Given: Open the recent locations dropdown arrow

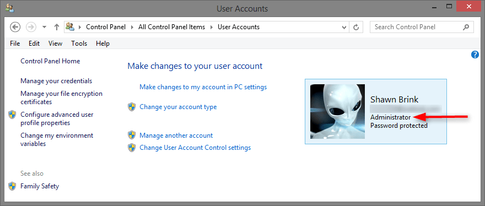Looking at the screenshot, I should 44,27.
